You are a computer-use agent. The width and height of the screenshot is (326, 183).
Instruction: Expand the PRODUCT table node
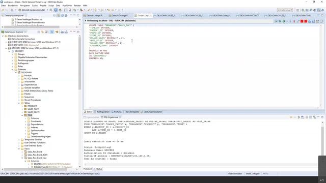(22, 106)
